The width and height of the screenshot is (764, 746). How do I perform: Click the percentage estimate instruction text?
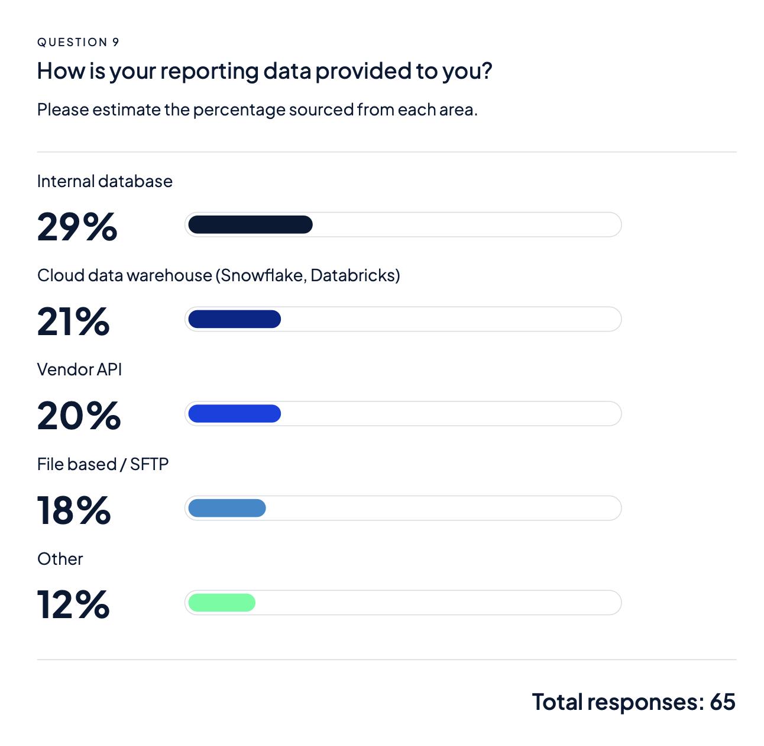tap(257, 110)
